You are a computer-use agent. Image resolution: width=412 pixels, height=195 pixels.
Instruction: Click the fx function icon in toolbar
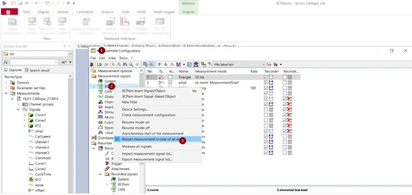click(172, 64)
